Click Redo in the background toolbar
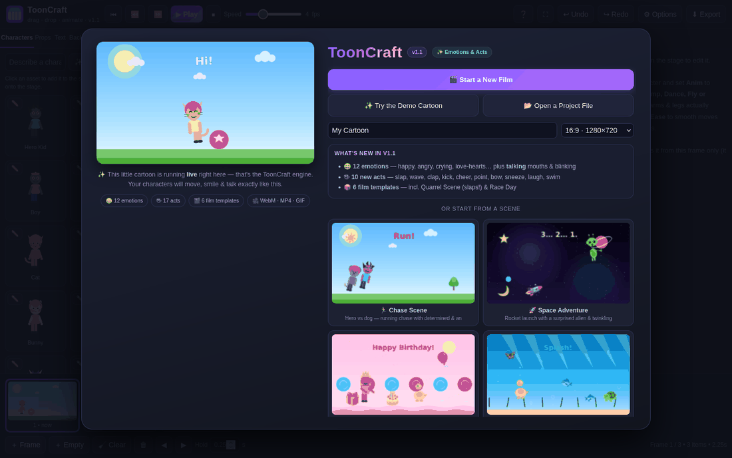The width and height of the screenshot is (732, 458). click(616, 15)
